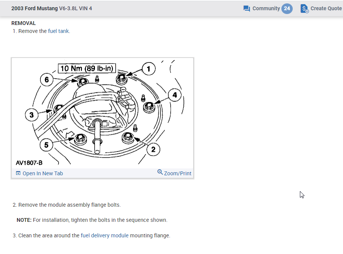Click callout number 1 in the diagram

click(148, 69)
